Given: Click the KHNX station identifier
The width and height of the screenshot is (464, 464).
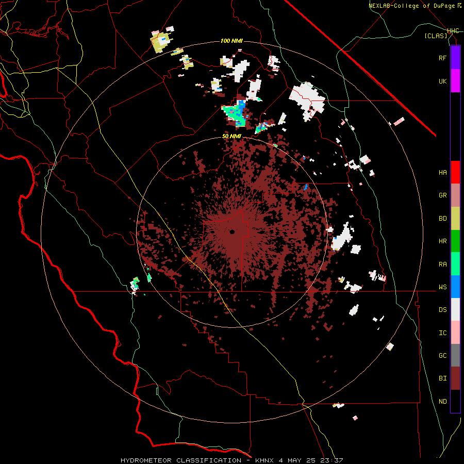Looking at the screenshot, I should click(x=265, y=460).
